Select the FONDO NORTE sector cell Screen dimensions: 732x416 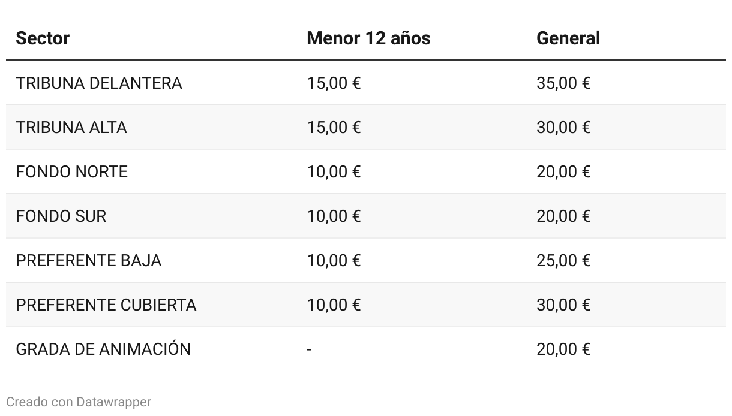72,171
